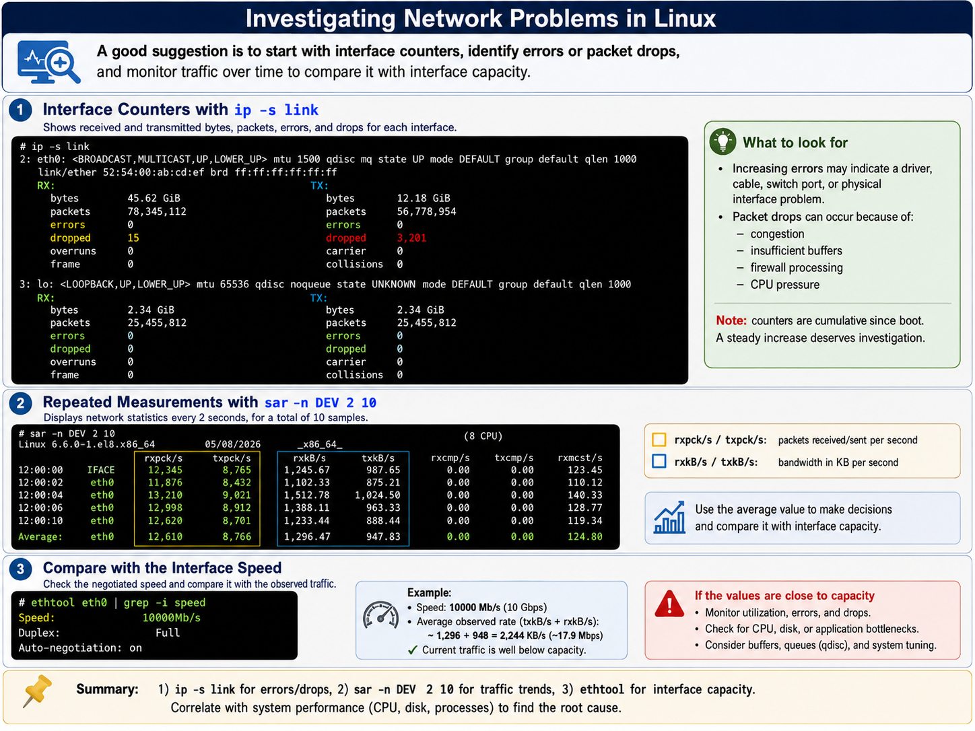Select the eth0 RX bytes value 45.62 GiB
975x731 pixels.
click(154, 199)
